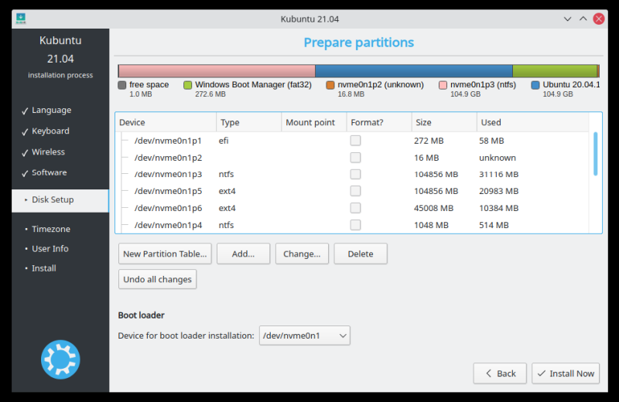Image resolution: width=619 pixels, height=402 pixels.
Task: Close the installer with red X button
Action: click(x=599, y=19)
